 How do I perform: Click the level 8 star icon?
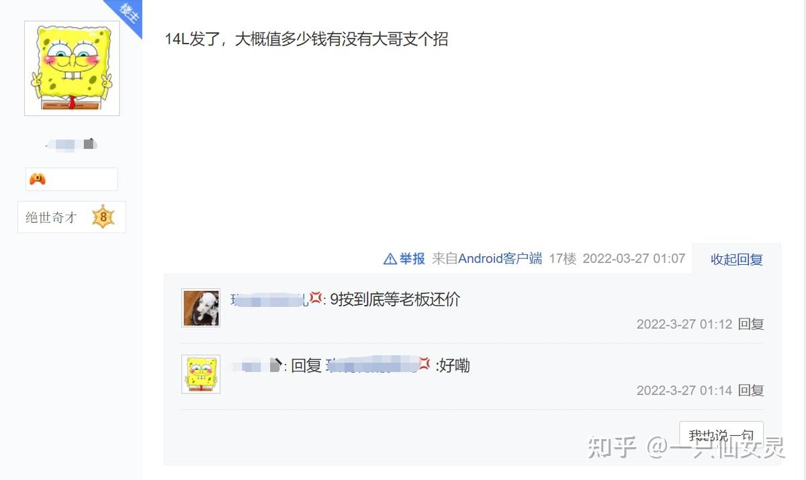(x=103, y=217)
